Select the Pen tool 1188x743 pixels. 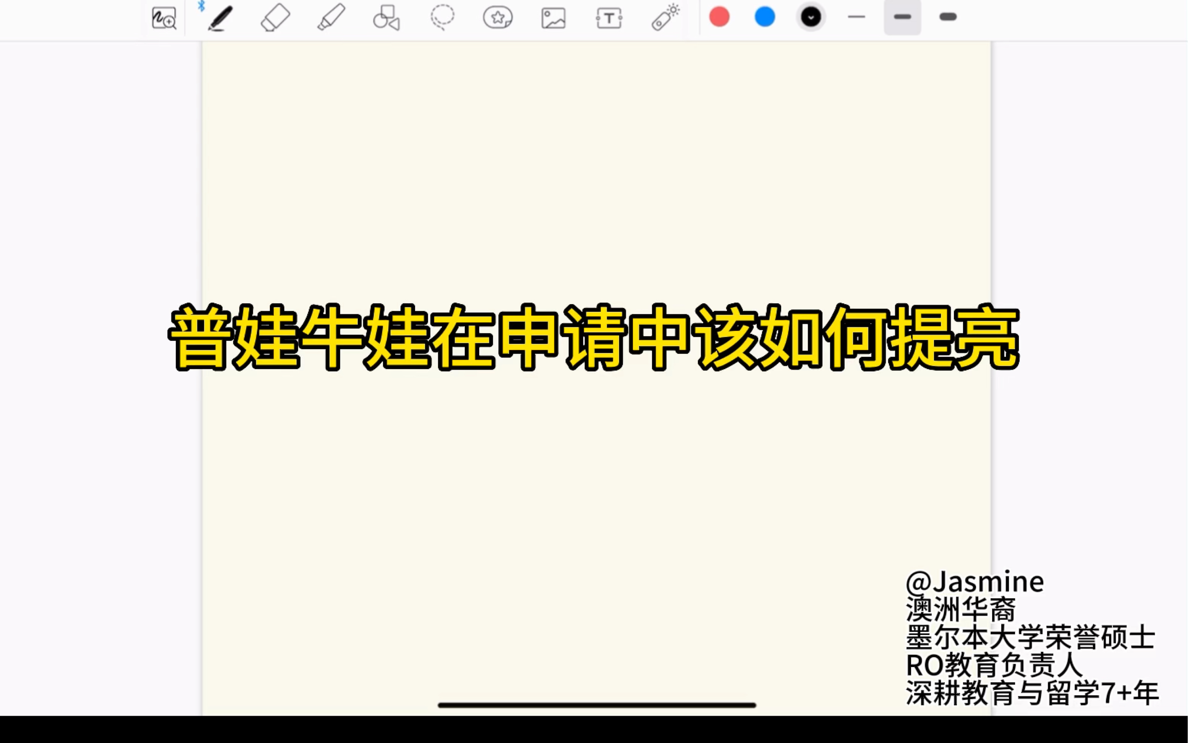tap(220, 18)
